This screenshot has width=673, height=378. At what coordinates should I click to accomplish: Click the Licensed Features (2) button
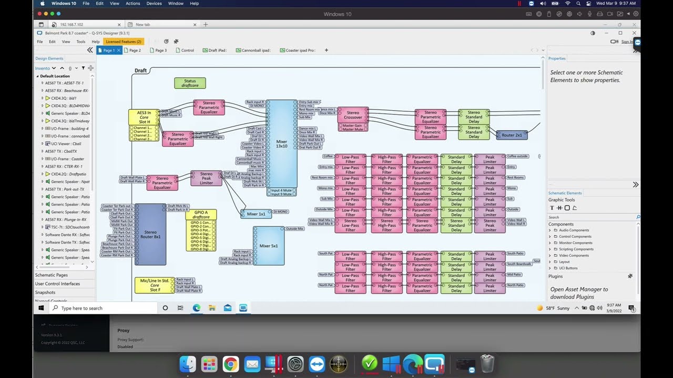pyautogui.click(x=124, y=41)
